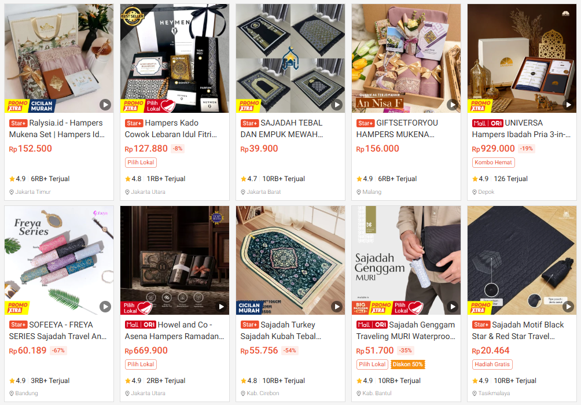This screenshot has height=405, width=581.
Task: Click the Jakarta Timur location pin icon
Action: [x=12, y=192]
